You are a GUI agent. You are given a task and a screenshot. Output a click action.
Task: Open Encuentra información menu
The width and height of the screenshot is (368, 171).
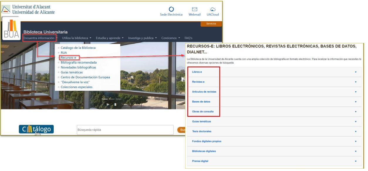coord(39,38)
